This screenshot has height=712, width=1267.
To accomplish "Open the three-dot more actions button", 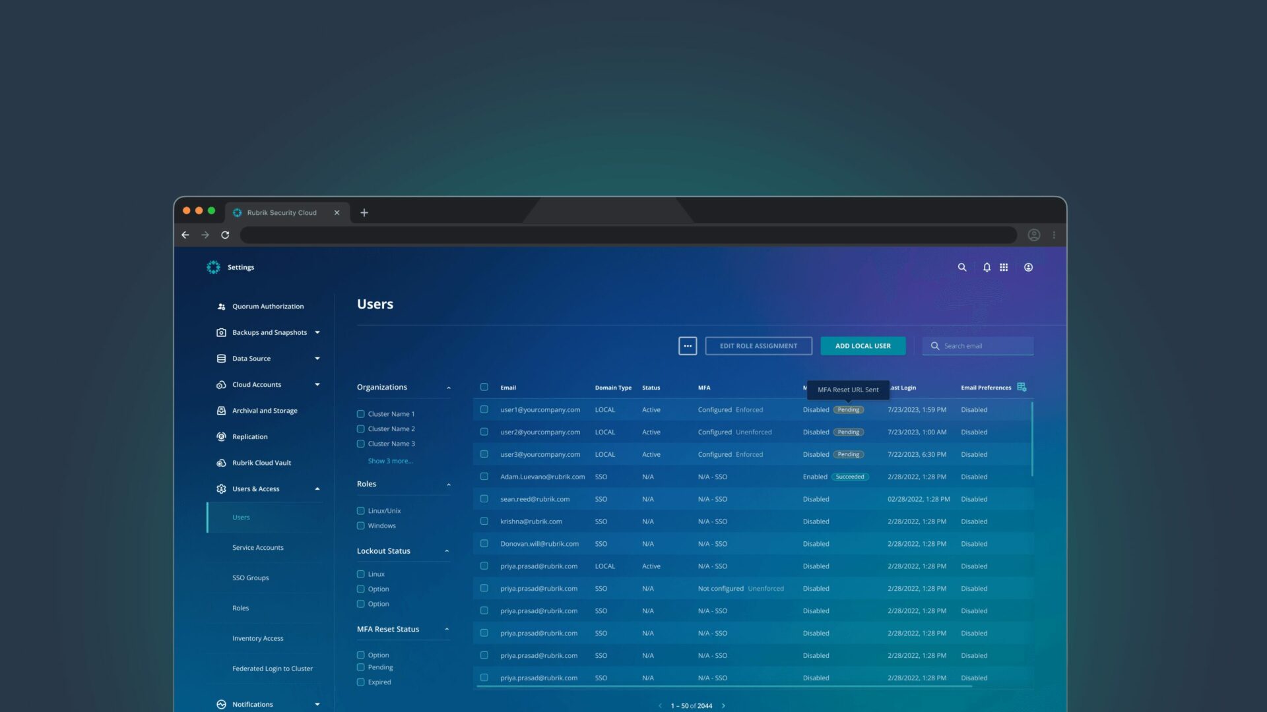I will click(688, 345).
